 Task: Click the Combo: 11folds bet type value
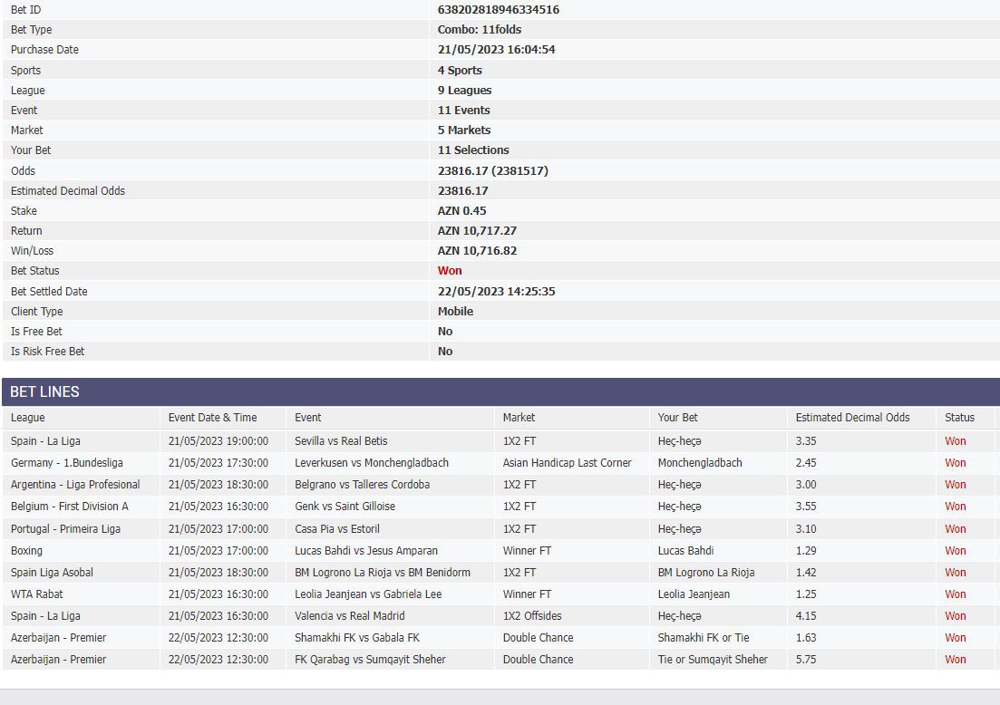479,30
